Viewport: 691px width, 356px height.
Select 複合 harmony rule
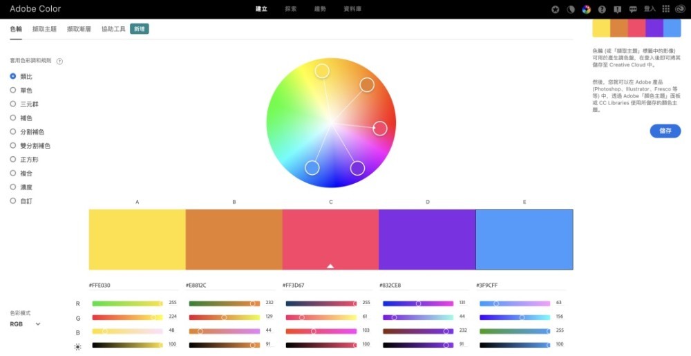click(21, 173)
